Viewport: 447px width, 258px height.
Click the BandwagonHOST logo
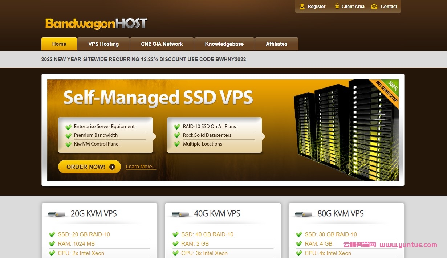(95, 24)
